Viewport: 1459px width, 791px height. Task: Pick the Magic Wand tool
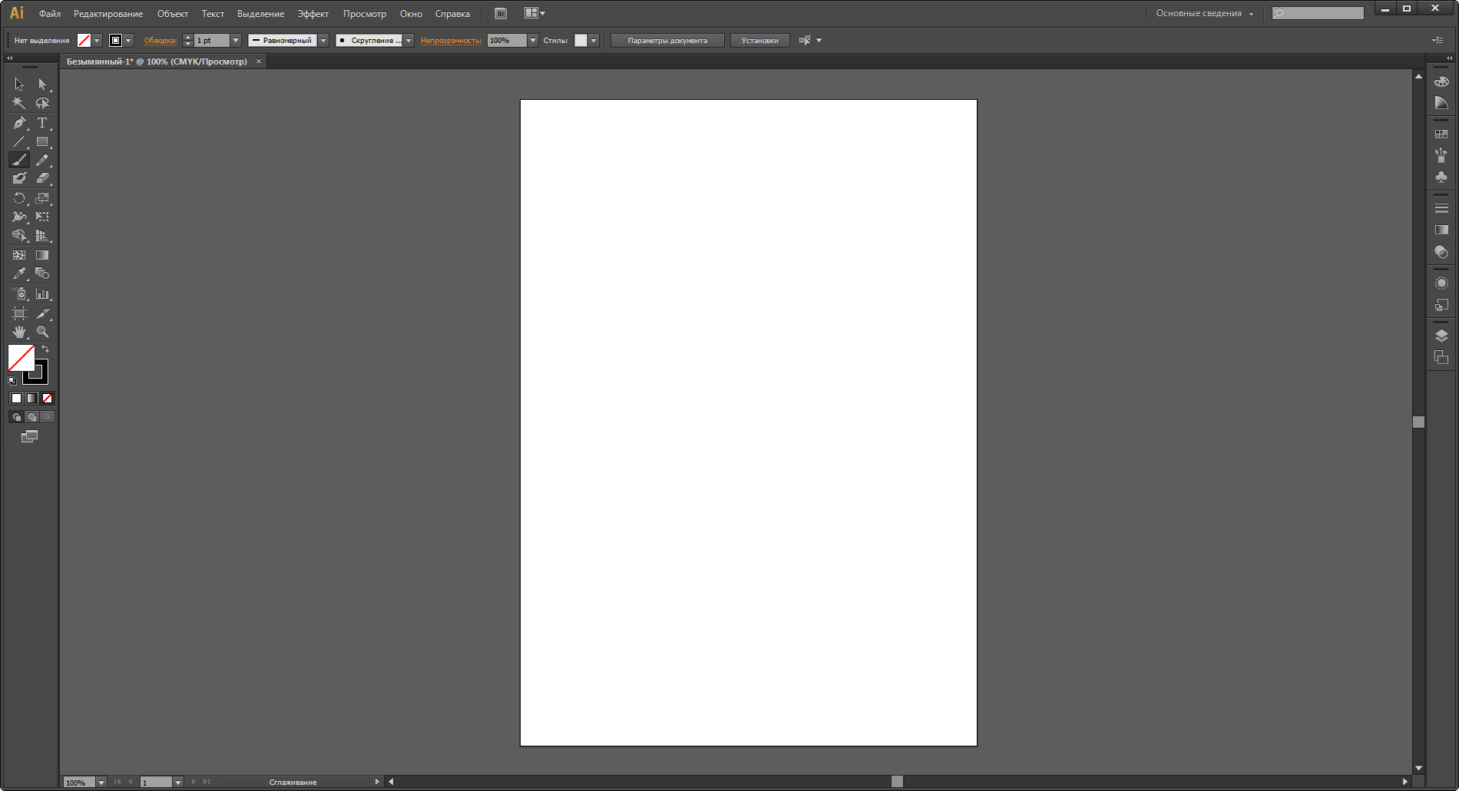pyautogui.click(x=19, y=103)
